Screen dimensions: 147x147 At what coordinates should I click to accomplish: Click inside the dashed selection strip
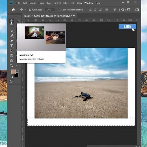pos(81,122)
